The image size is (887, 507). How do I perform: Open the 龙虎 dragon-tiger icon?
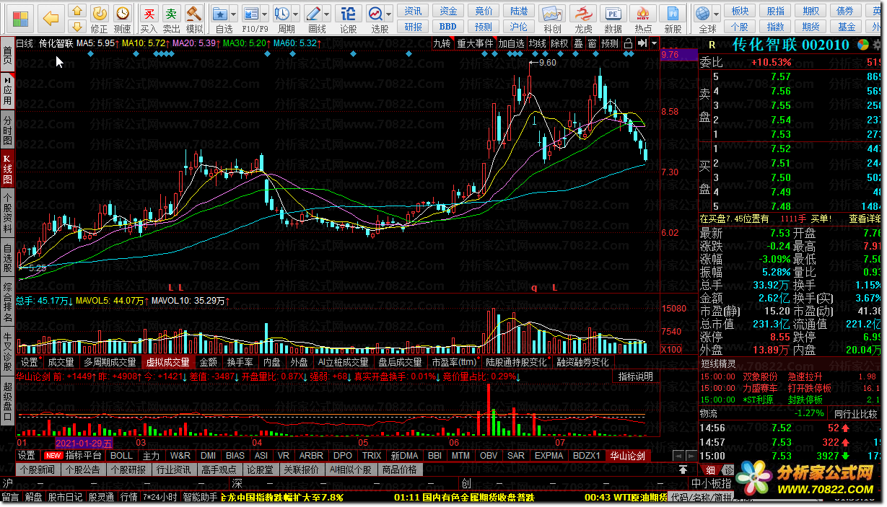(583, 13)
